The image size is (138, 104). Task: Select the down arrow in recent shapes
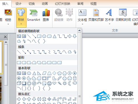click(x=75, y=36)
